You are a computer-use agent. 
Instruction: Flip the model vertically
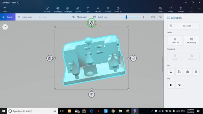tap(179, 85)
